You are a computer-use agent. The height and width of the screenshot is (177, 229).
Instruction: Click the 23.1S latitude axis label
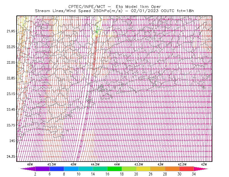[11, 94]
